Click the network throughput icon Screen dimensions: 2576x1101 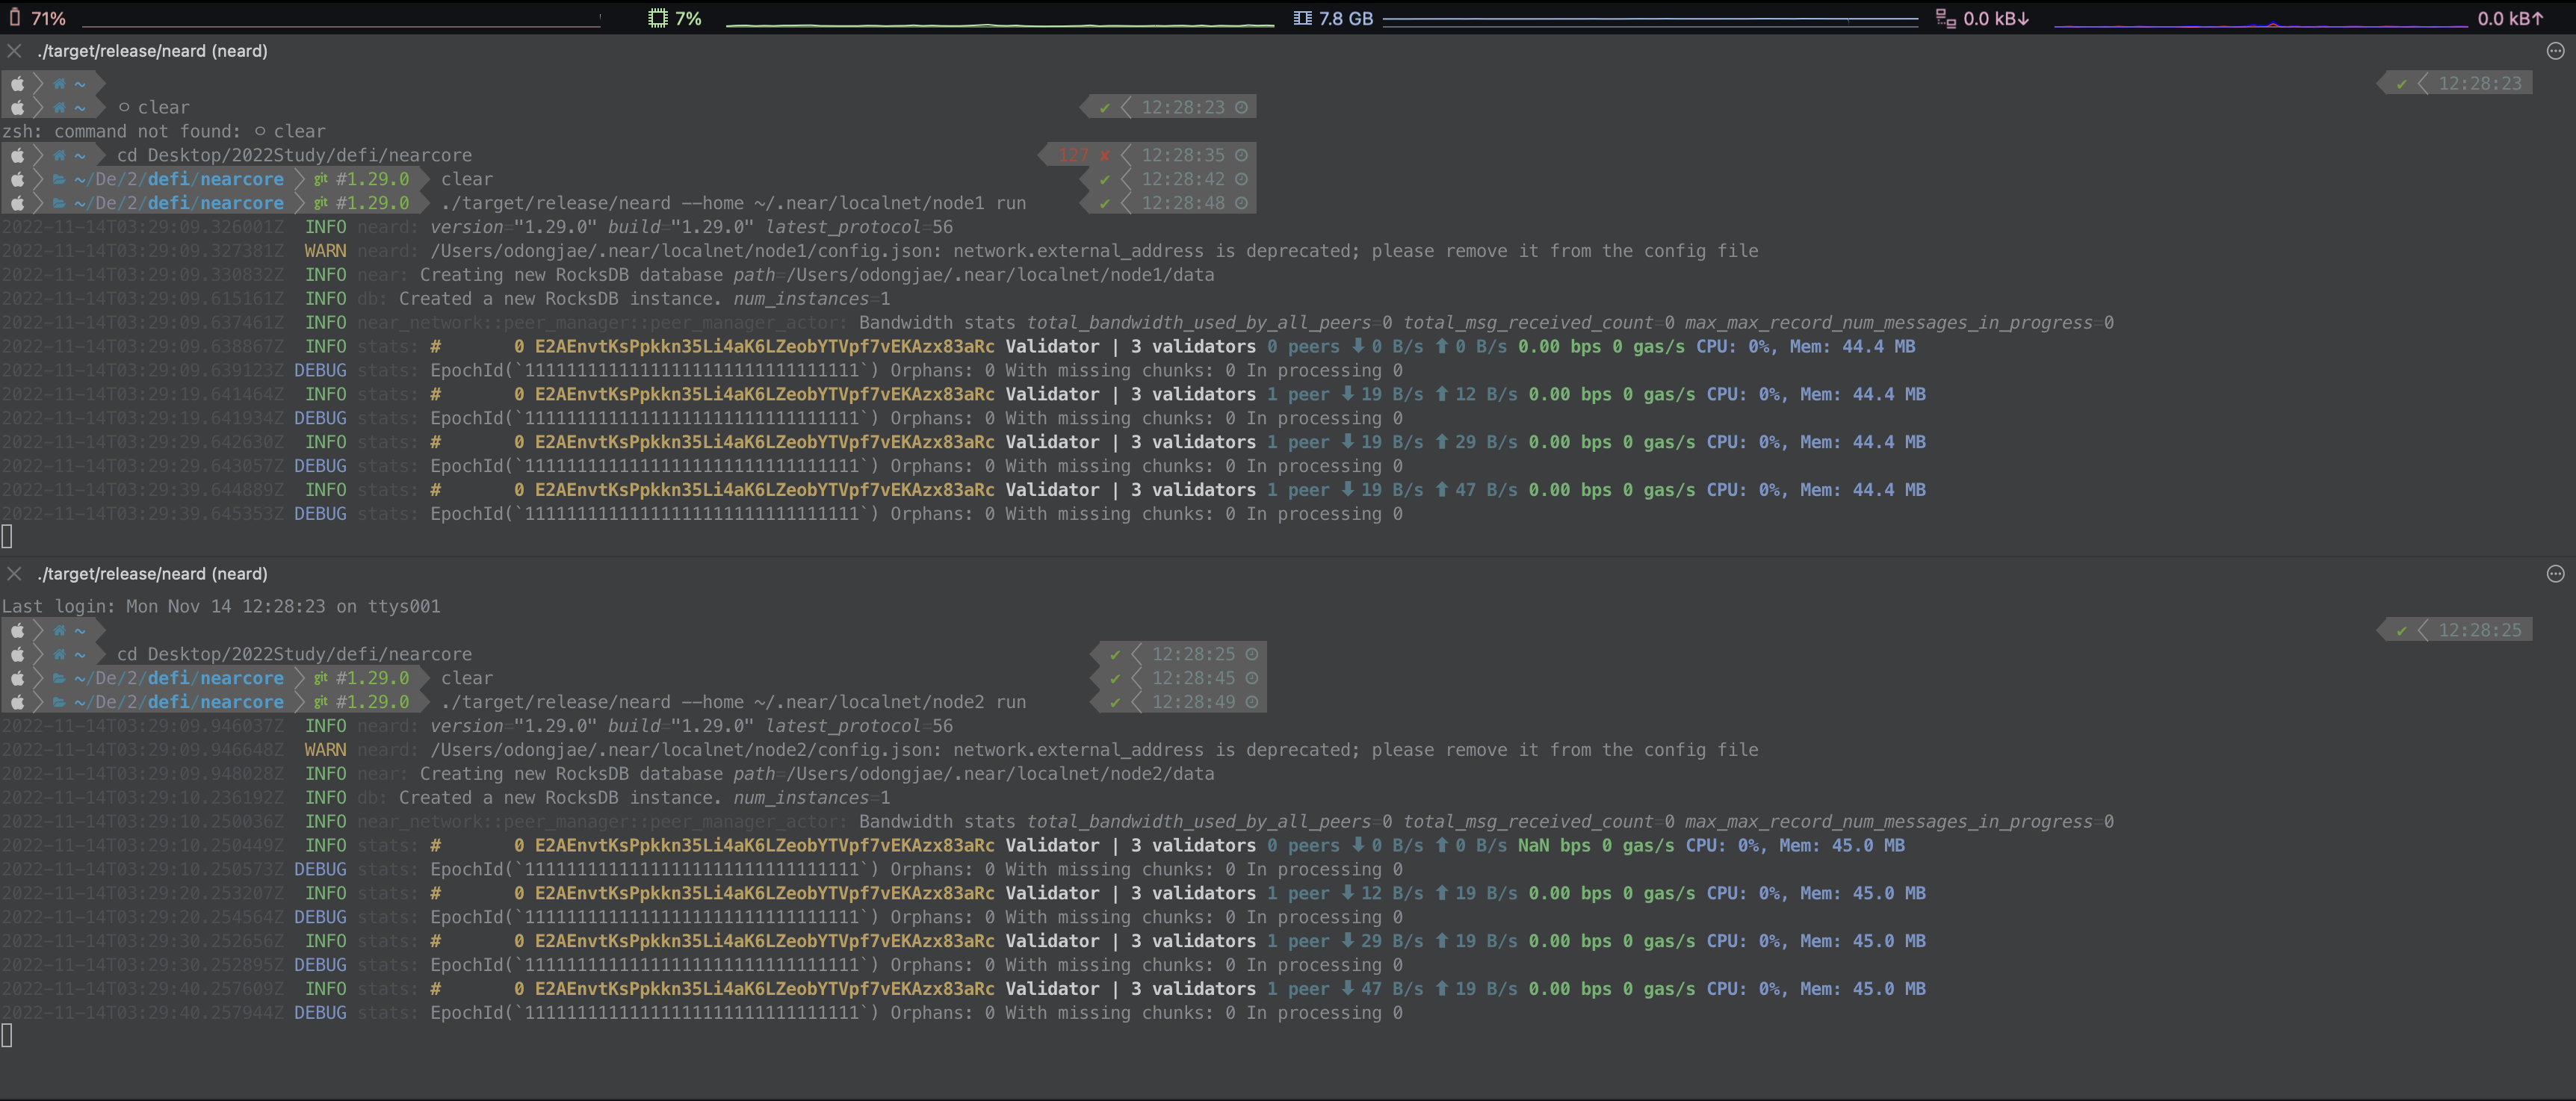click(x=1945, y=18)
